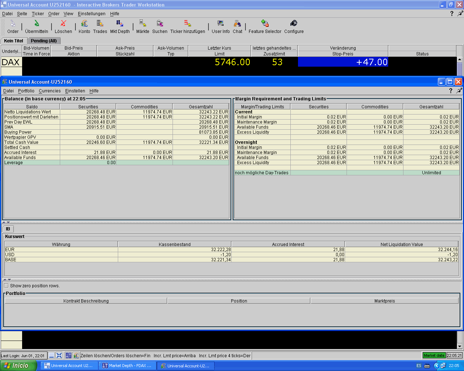
Task: Open the Konto account icon
Action: pos(84,24)
